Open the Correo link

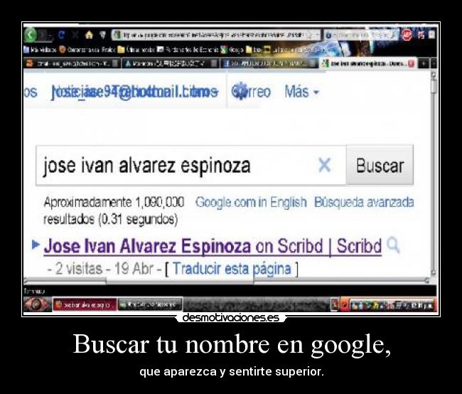[x=251, y=92]
